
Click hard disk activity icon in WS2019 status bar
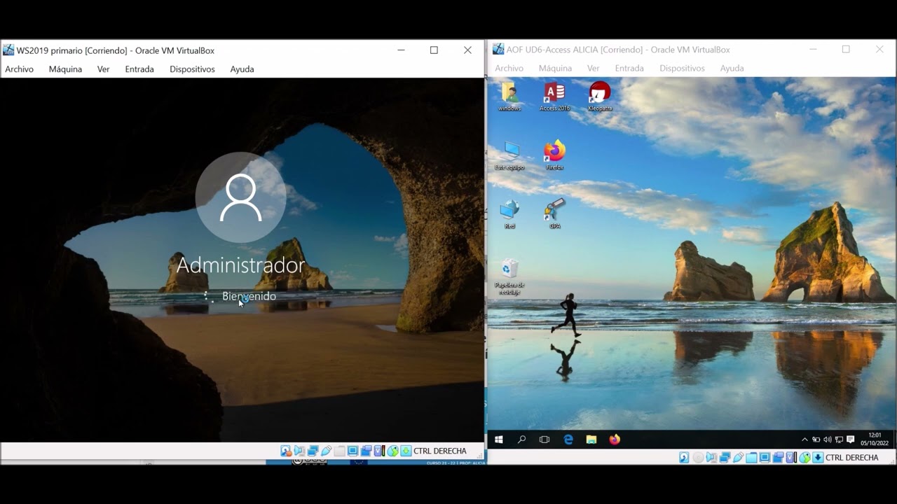pyautogui.click(x=286, y=451)
